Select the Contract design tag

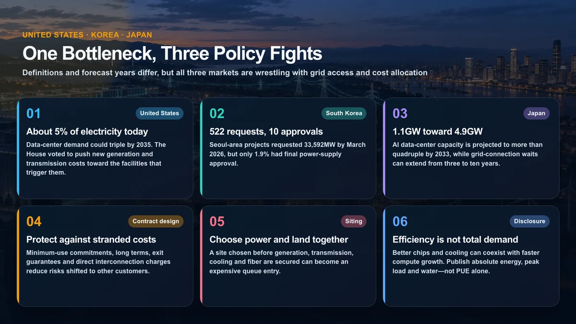(x=156, y=221)
